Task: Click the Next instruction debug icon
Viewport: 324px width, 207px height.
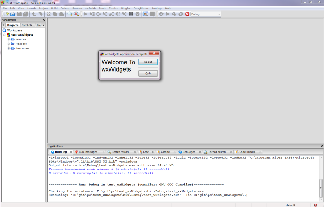Action: (x=118, y=14)
